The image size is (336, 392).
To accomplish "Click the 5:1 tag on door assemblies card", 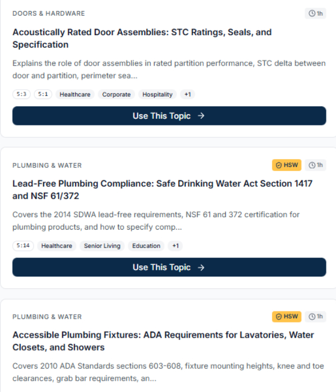I will [x=43, y=95].
